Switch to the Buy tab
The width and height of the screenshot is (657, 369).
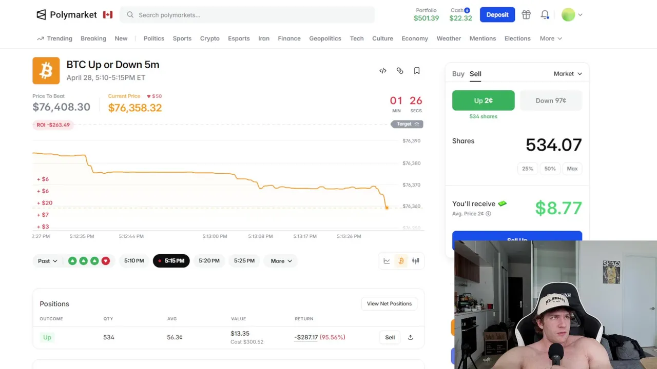click(458, 74)
